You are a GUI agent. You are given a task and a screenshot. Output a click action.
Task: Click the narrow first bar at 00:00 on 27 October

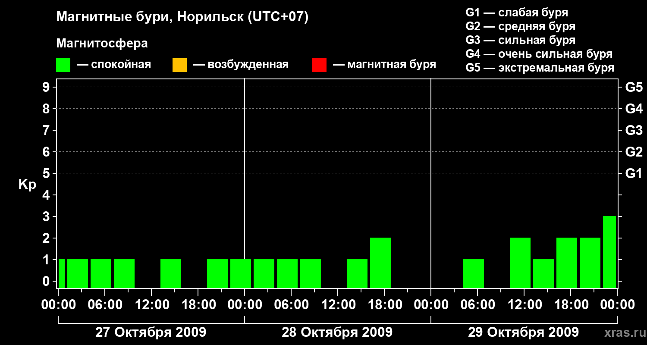[62, 273]
